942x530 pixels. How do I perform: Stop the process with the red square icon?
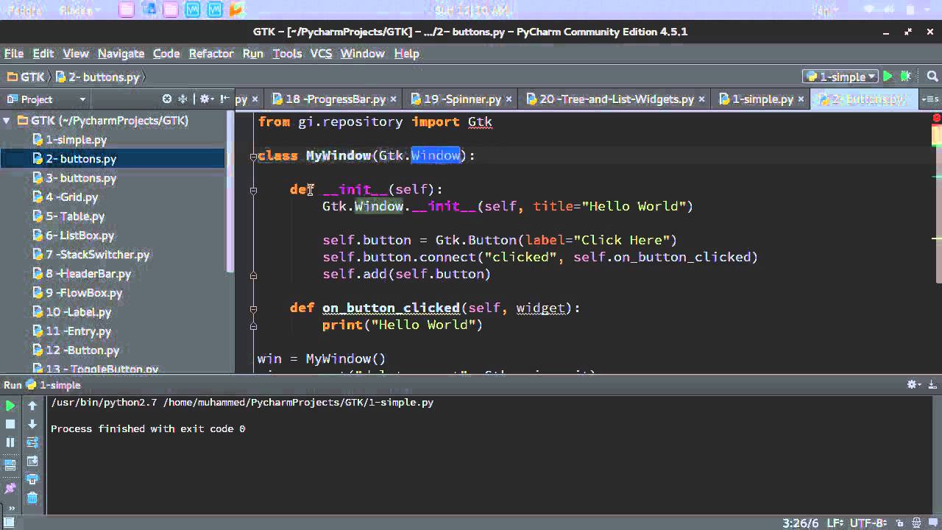tap(10, 423)
